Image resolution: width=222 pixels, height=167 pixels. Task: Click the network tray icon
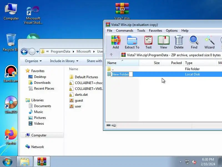tap(187, 162)
